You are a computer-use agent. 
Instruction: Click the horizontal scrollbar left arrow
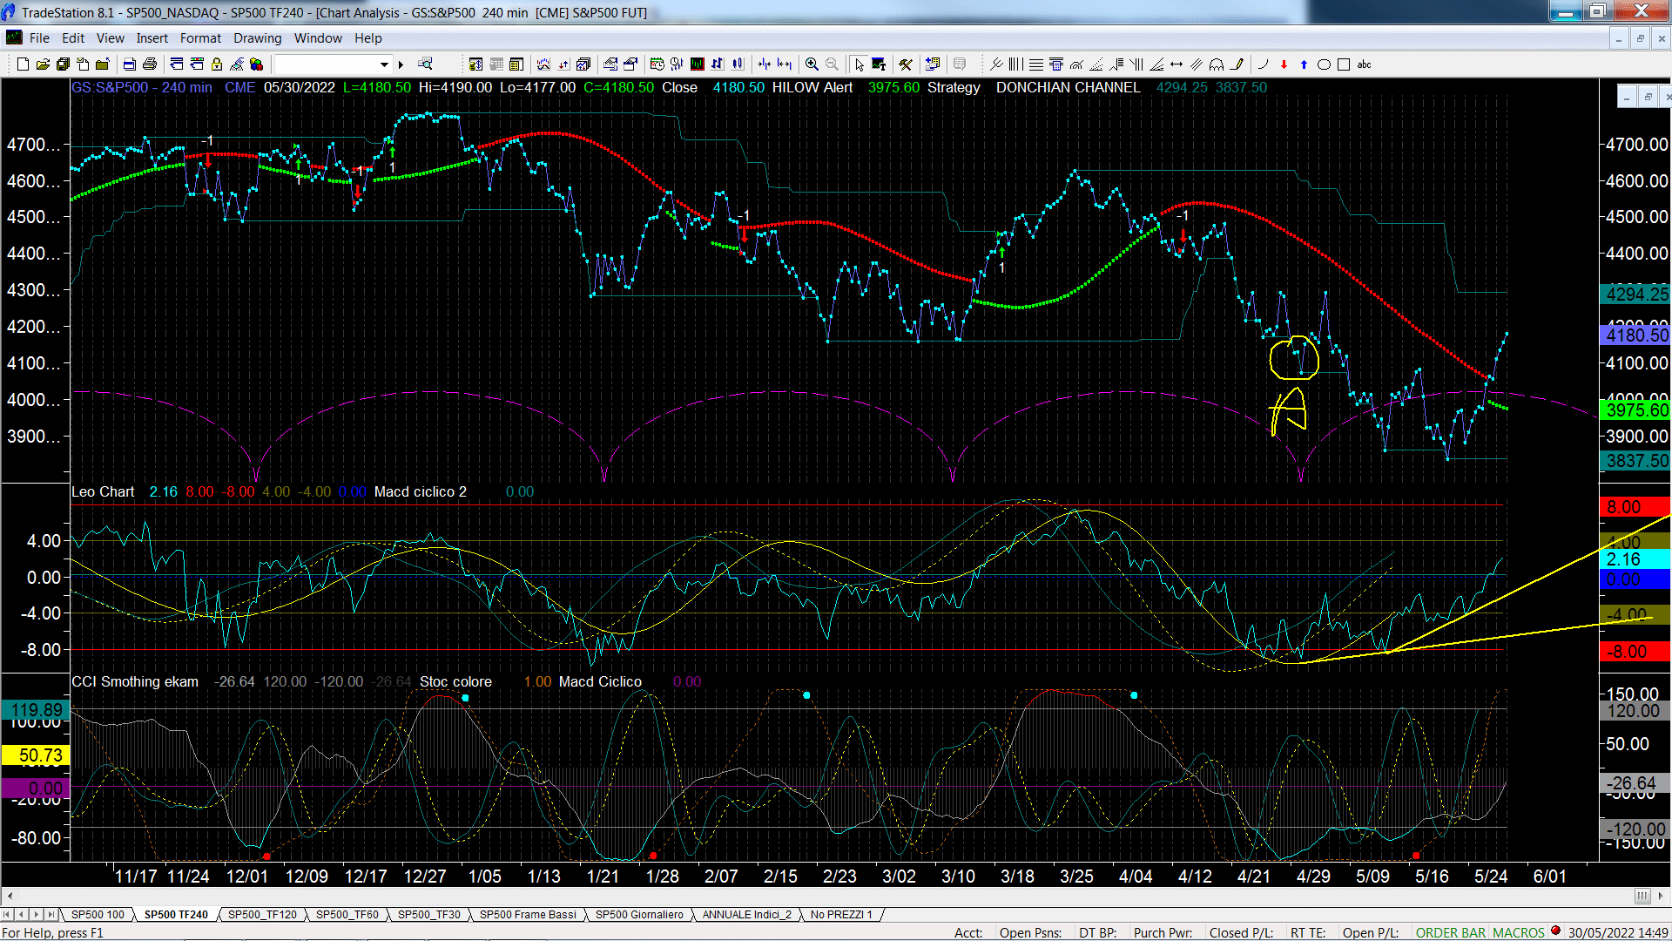tap(10, 896)
